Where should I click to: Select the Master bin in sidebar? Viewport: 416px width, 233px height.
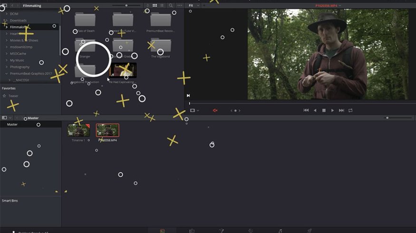[x=30, y=125]
